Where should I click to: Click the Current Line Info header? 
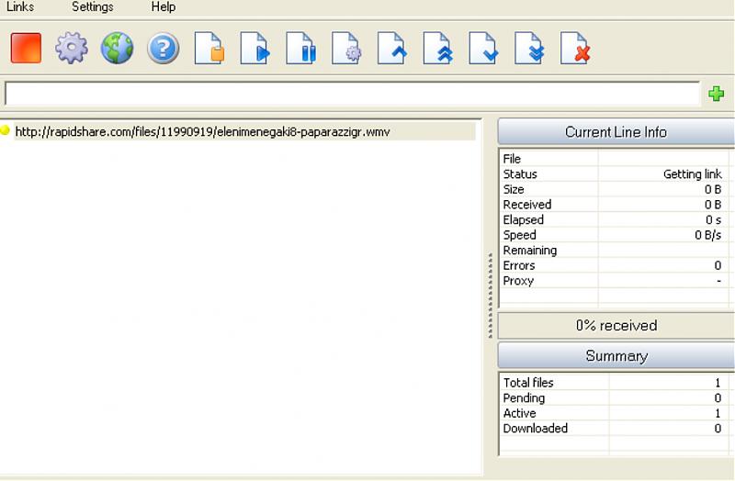click(616, 132)
